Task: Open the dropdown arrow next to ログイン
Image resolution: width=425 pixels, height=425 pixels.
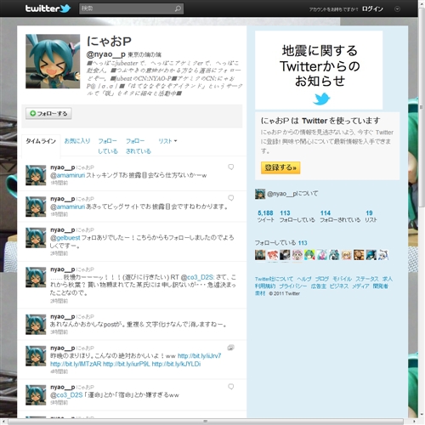Action: point(397,9)
